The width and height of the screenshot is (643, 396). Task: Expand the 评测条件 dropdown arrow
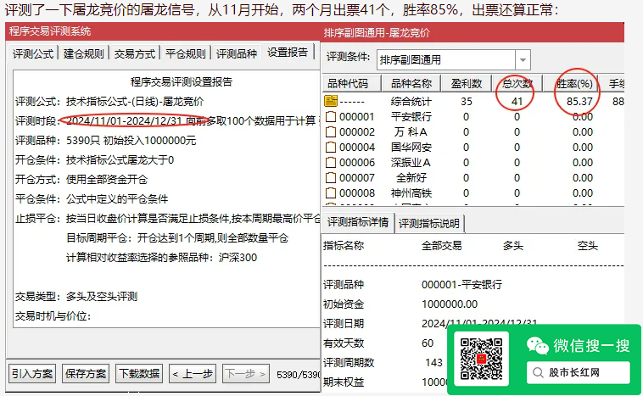(523, 60)
